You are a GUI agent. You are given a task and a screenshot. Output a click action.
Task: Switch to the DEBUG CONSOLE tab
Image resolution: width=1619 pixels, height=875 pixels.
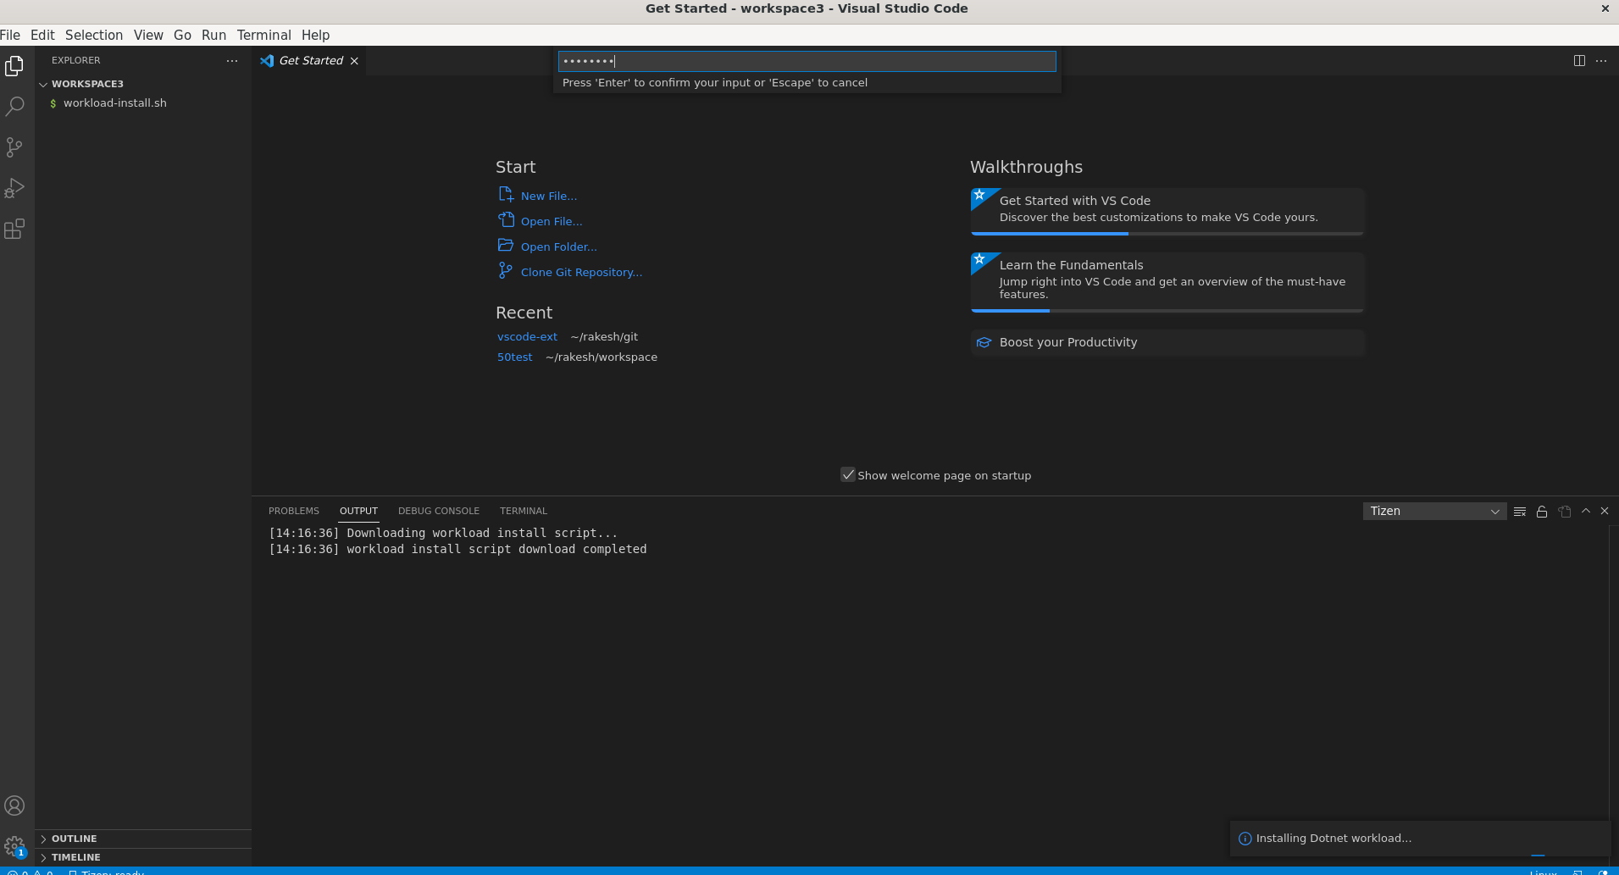(439, 511)
